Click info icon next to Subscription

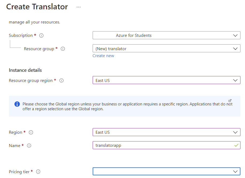coord(42,35)
